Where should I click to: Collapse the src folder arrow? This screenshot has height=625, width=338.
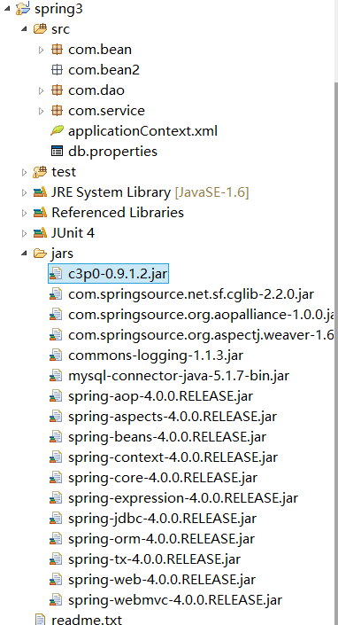coord(24,29)
